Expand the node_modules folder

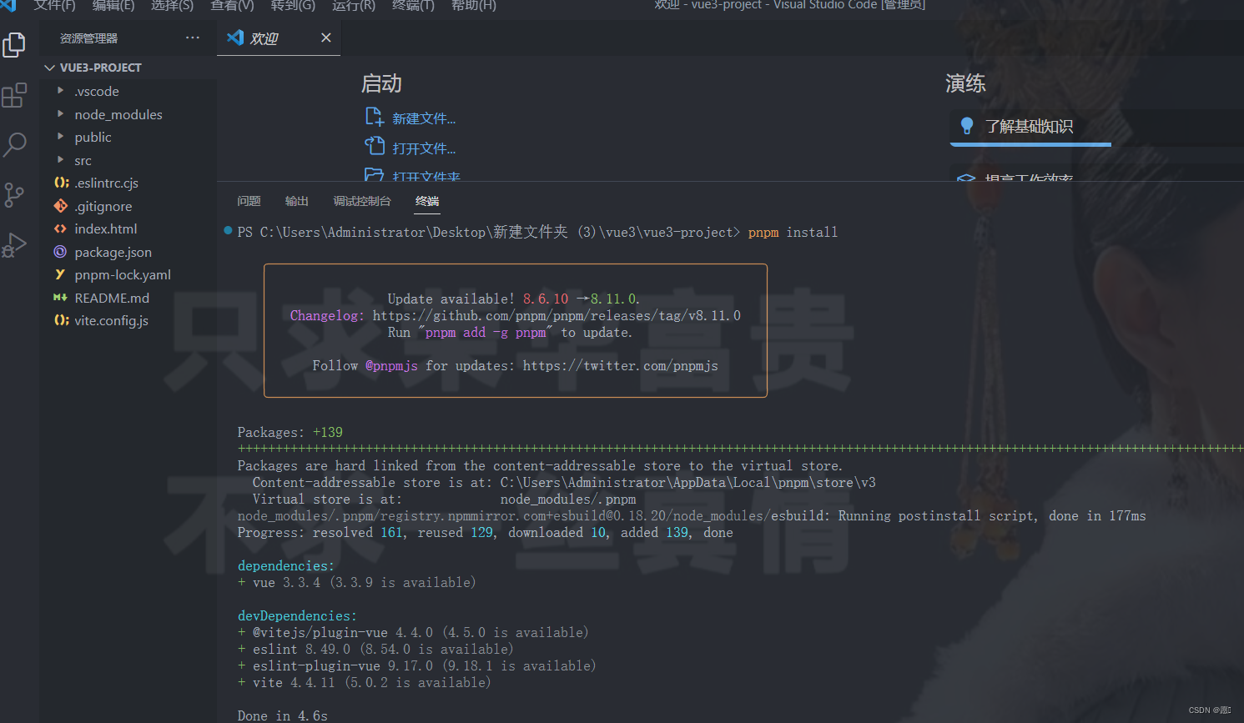point(60,113)
